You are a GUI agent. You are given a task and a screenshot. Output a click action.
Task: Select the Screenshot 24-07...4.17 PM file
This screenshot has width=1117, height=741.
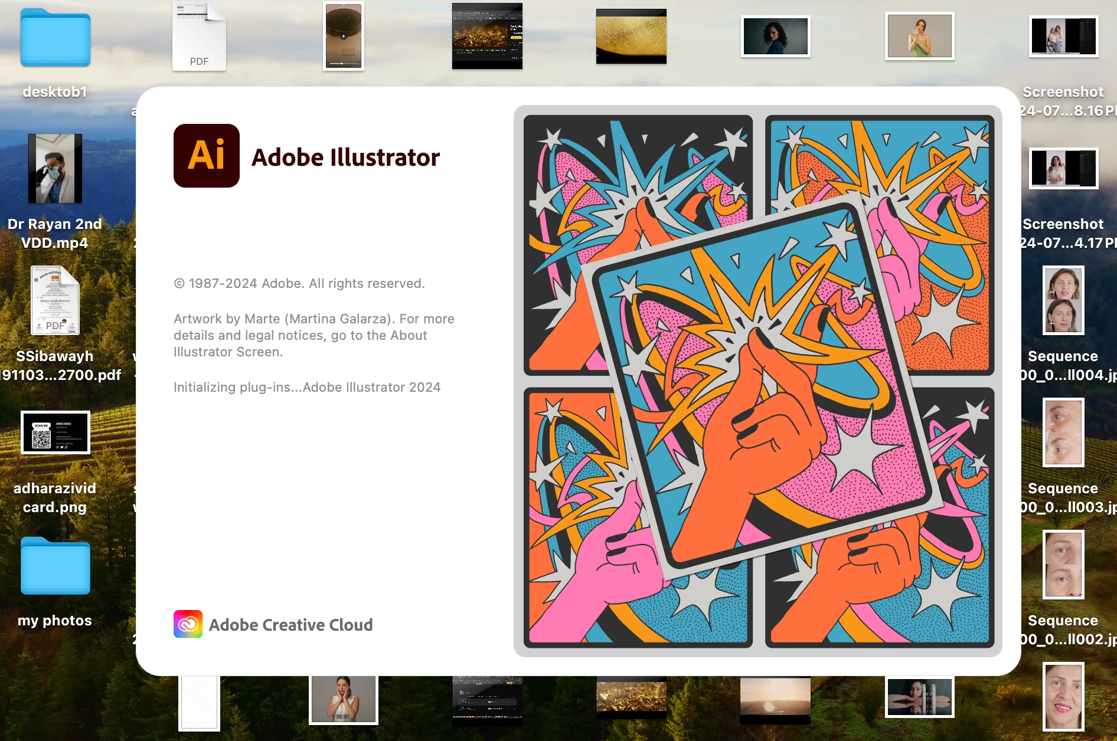(1063, 168)
